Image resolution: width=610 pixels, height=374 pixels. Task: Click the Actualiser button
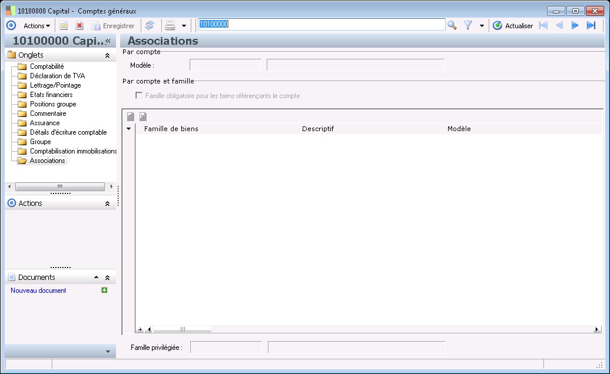pos(513,26)
